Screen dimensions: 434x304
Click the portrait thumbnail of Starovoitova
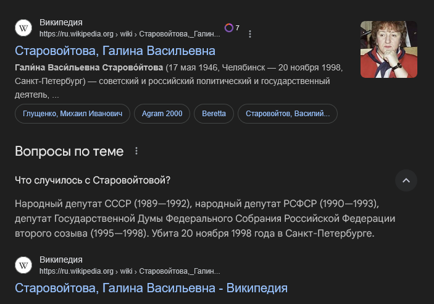click(388, 49)
